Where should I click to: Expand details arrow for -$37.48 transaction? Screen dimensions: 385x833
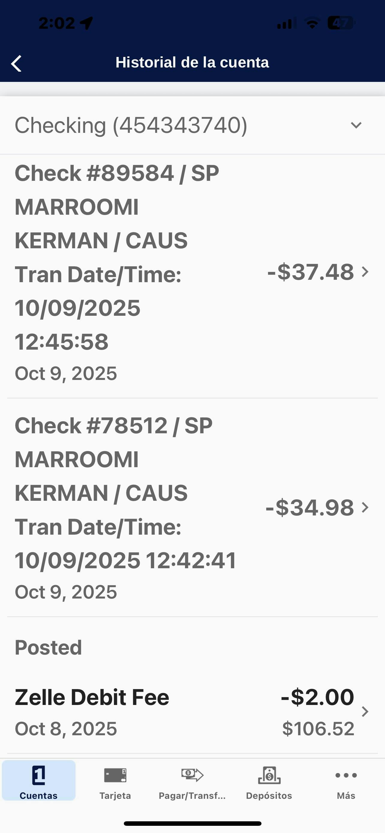click(365, 272)
